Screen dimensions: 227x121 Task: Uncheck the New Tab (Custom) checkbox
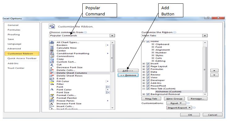148,89
